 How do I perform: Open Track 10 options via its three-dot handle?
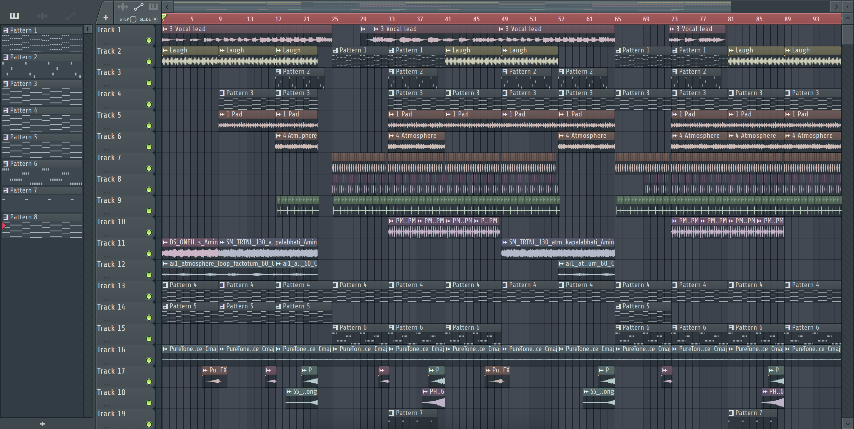107,235
